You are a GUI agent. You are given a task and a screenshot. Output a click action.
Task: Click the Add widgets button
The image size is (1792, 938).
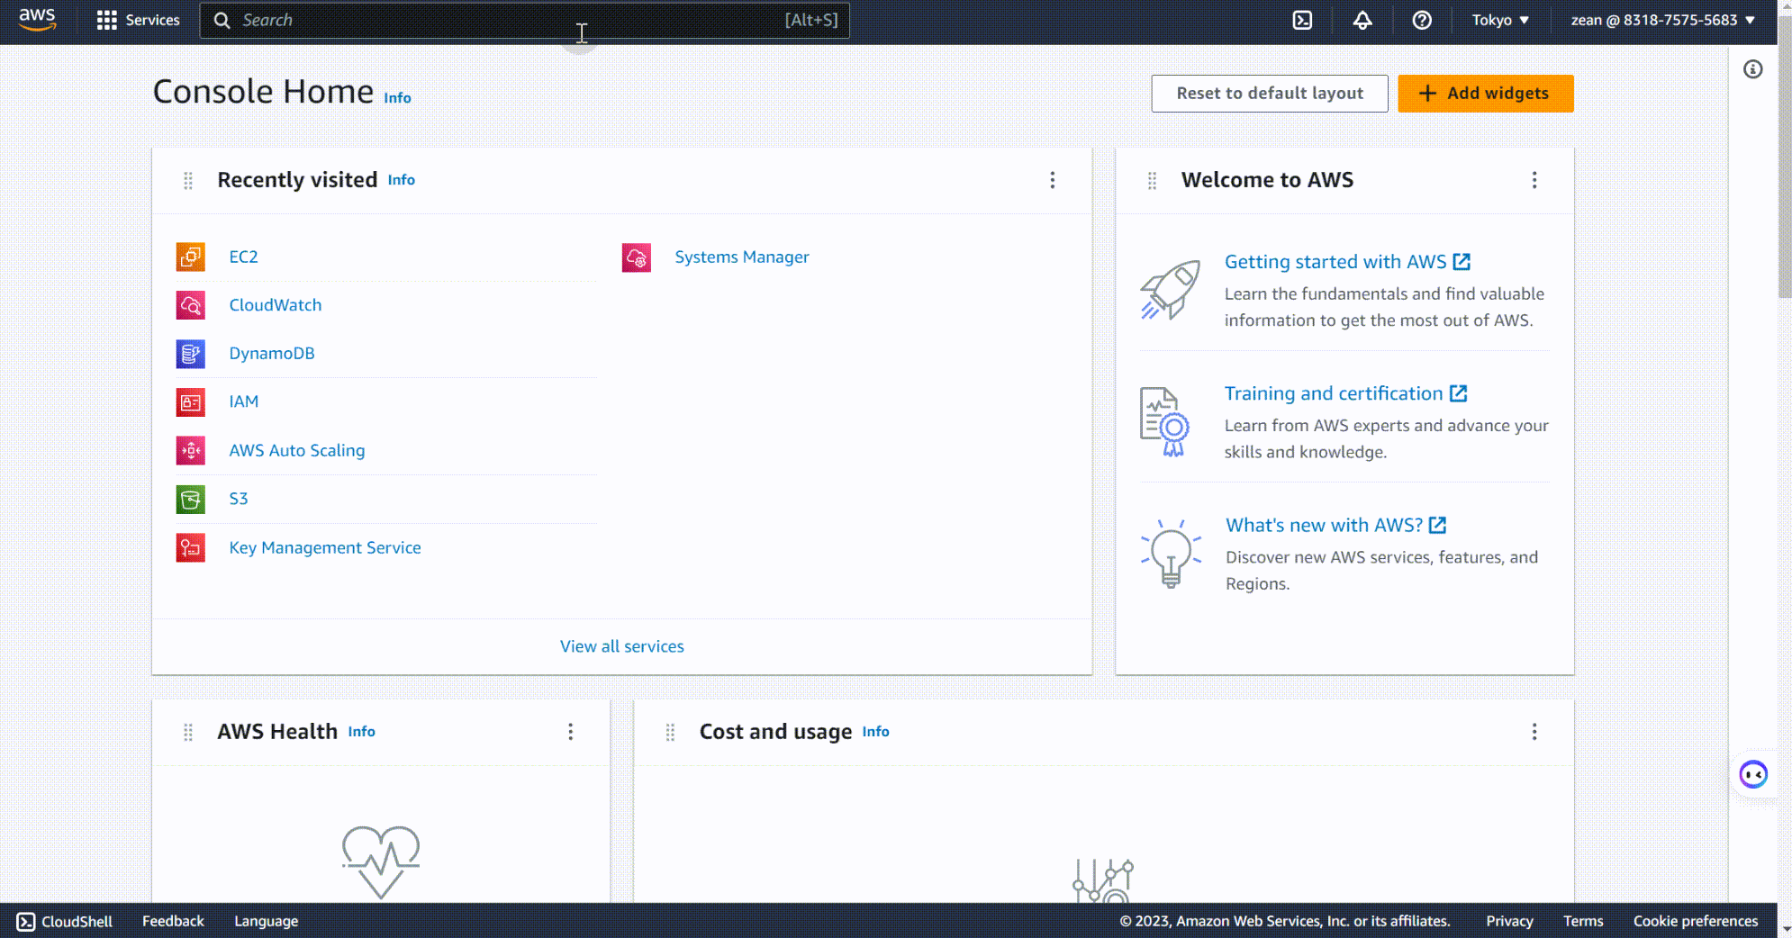tap(1486, 94)
